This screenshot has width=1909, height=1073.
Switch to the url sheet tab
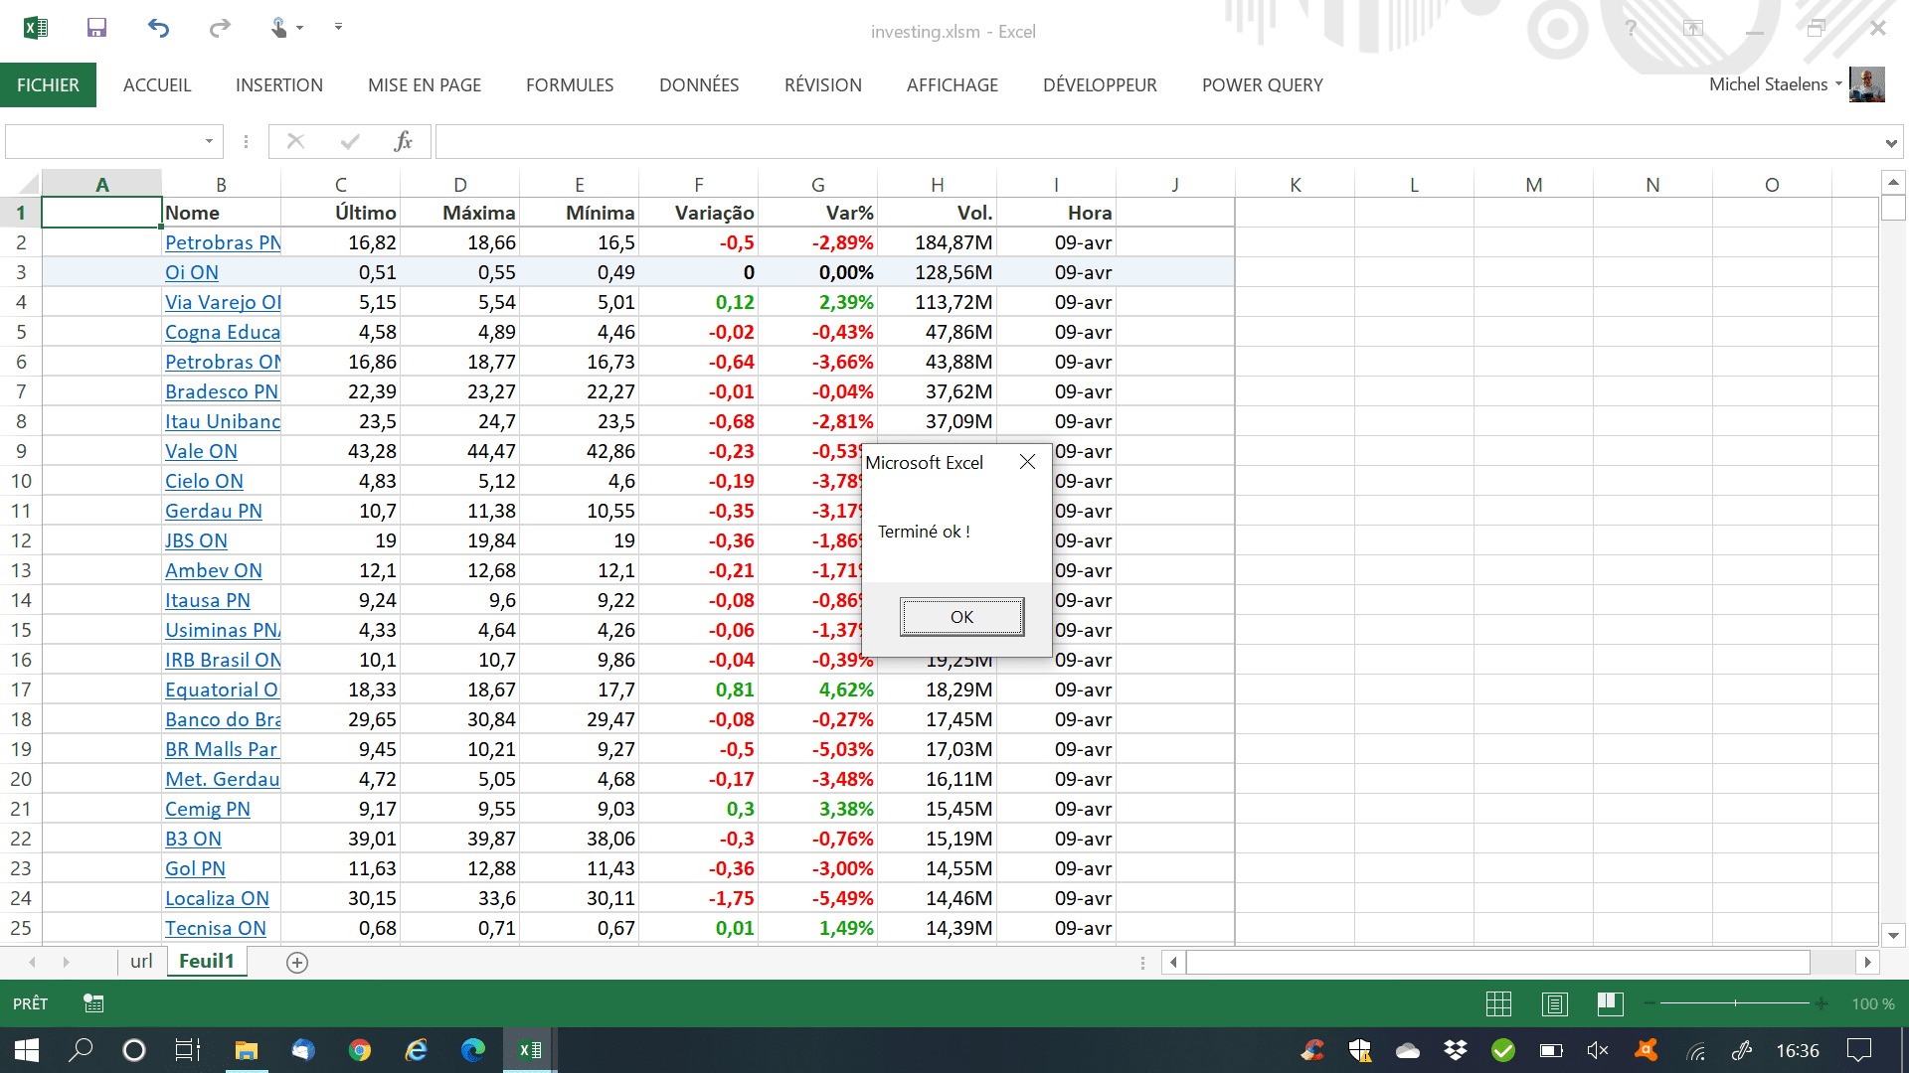141,961
